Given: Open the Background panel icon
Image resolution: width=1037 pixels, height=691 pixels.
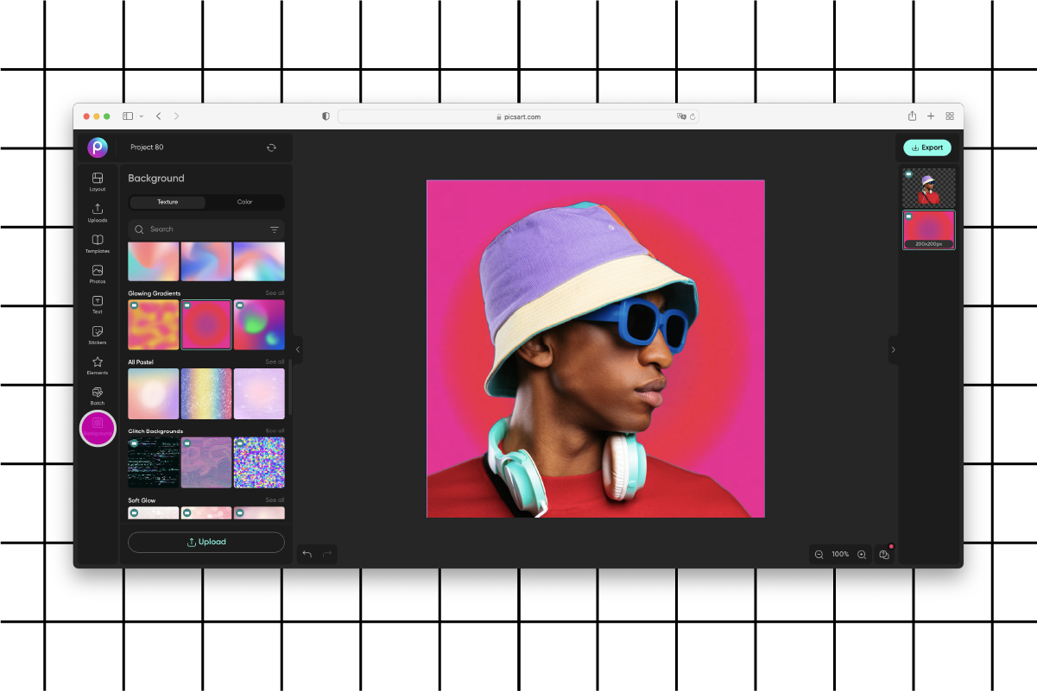Looking at the screenshot, I should [97, 428].
